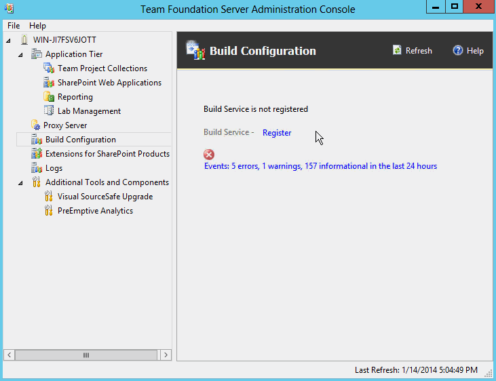Viewport: 496px width, 381px height.
Task: Click the Logs icon in the tree
Action: point(37,168)
